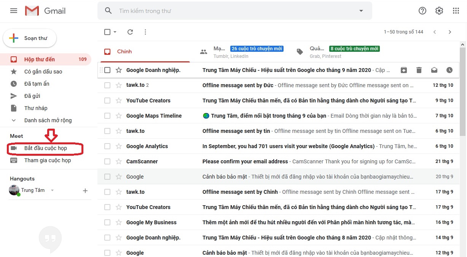Click the Gmail logo
This screenshot has height=257, width=467.
click(x=45, y=11)
